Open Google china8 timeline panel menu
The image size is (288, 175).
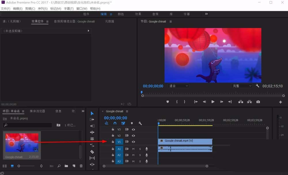(x=127, y=111)
